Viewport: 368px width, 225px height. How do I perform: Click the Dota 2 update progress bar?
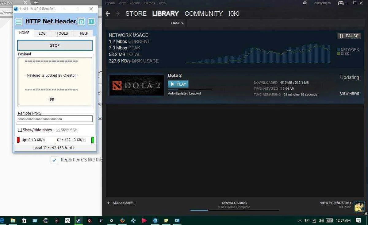(190, 90)
